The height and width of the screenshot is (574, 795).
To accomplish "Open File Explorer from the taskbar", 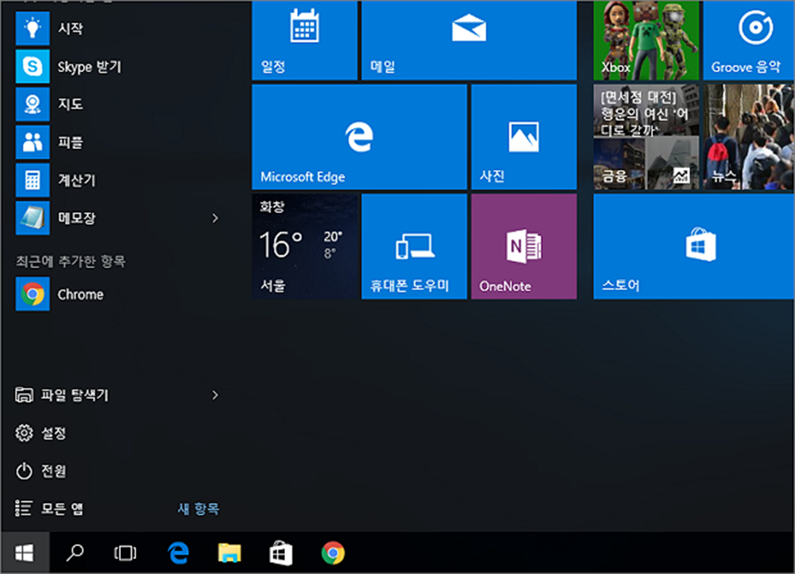I will [230, 553].
